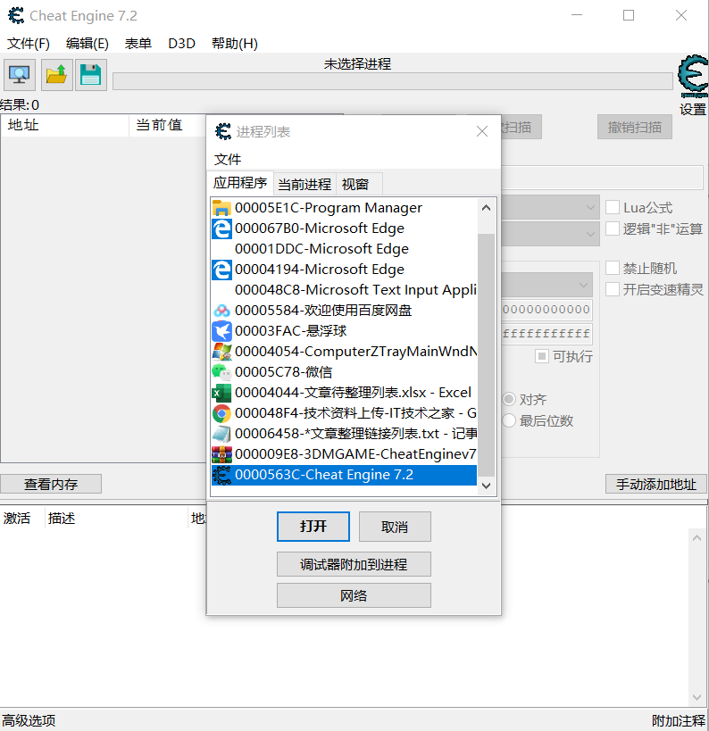Click process list scrollbar up arrow
The height and width of the screenshot is (731, 709).
point(486,207)
